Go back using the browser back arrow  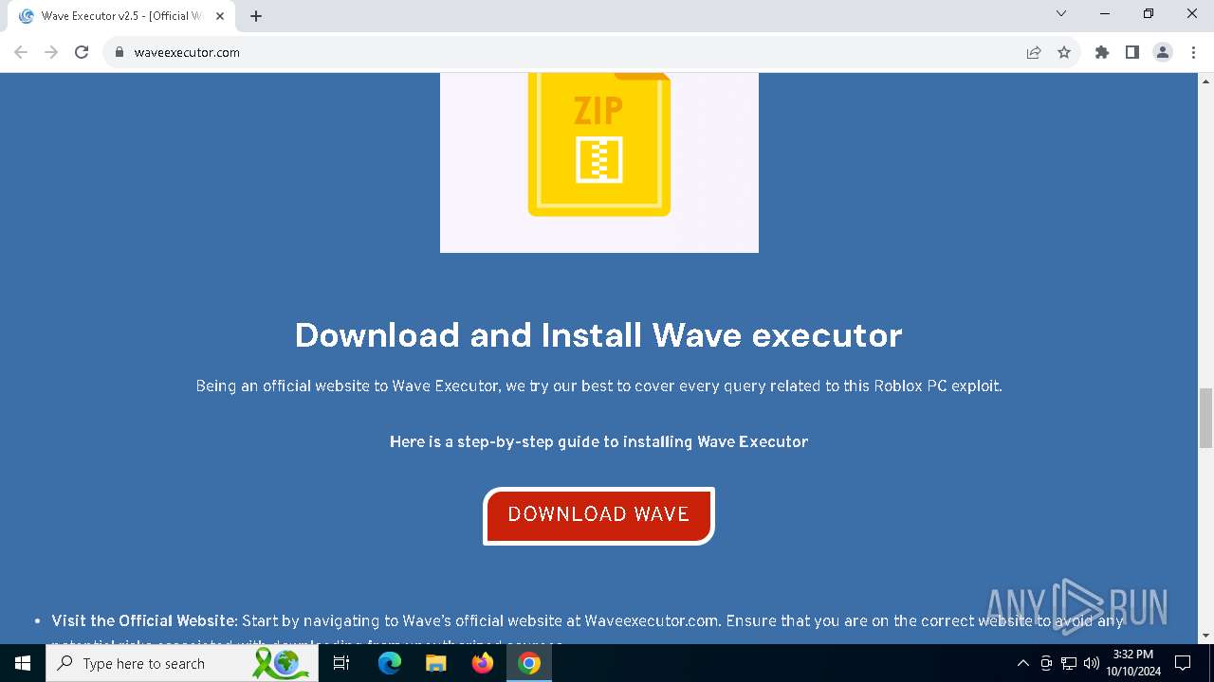[x=21, y=52]
